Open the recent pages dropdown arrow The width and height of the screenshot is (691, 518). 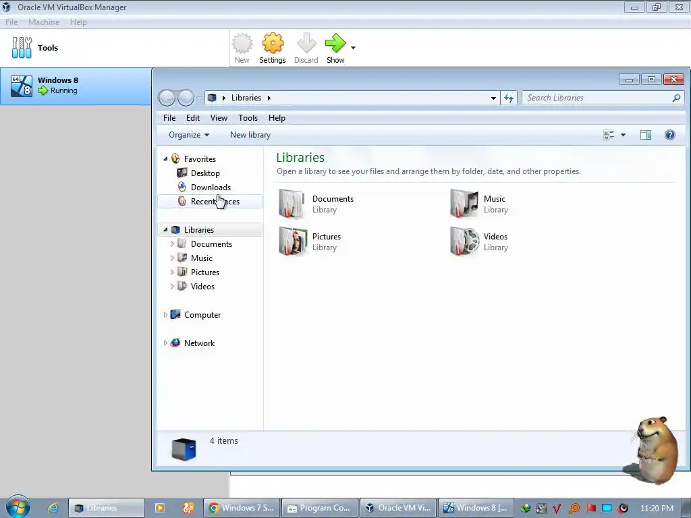click(x=199, y=98)
